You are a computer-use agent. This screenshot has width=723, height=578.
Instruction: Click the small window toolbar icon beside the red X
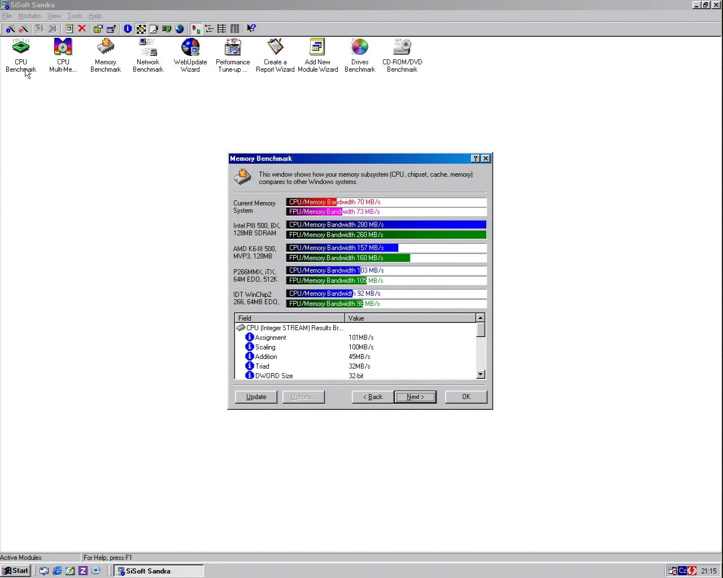[69, 28]
